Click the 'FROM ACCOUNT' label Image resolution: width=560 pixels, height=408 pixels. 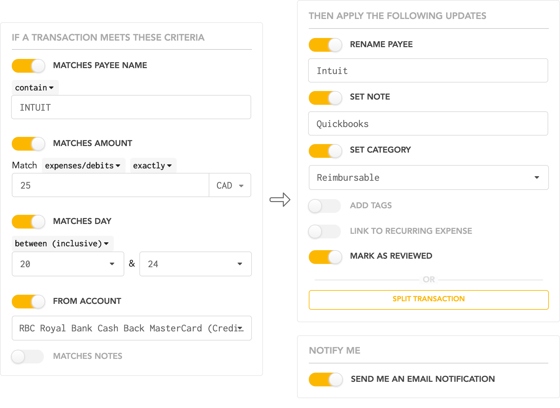pyautogui.click(x=87, y=301)
